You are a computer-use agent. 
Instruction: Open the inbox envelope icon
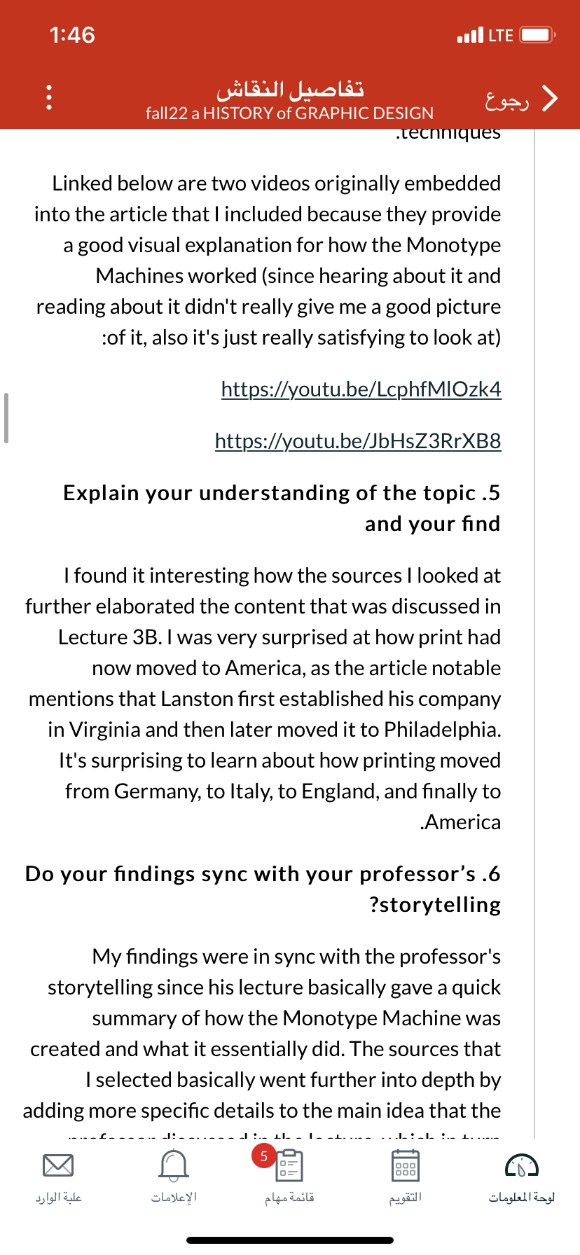58,1166
